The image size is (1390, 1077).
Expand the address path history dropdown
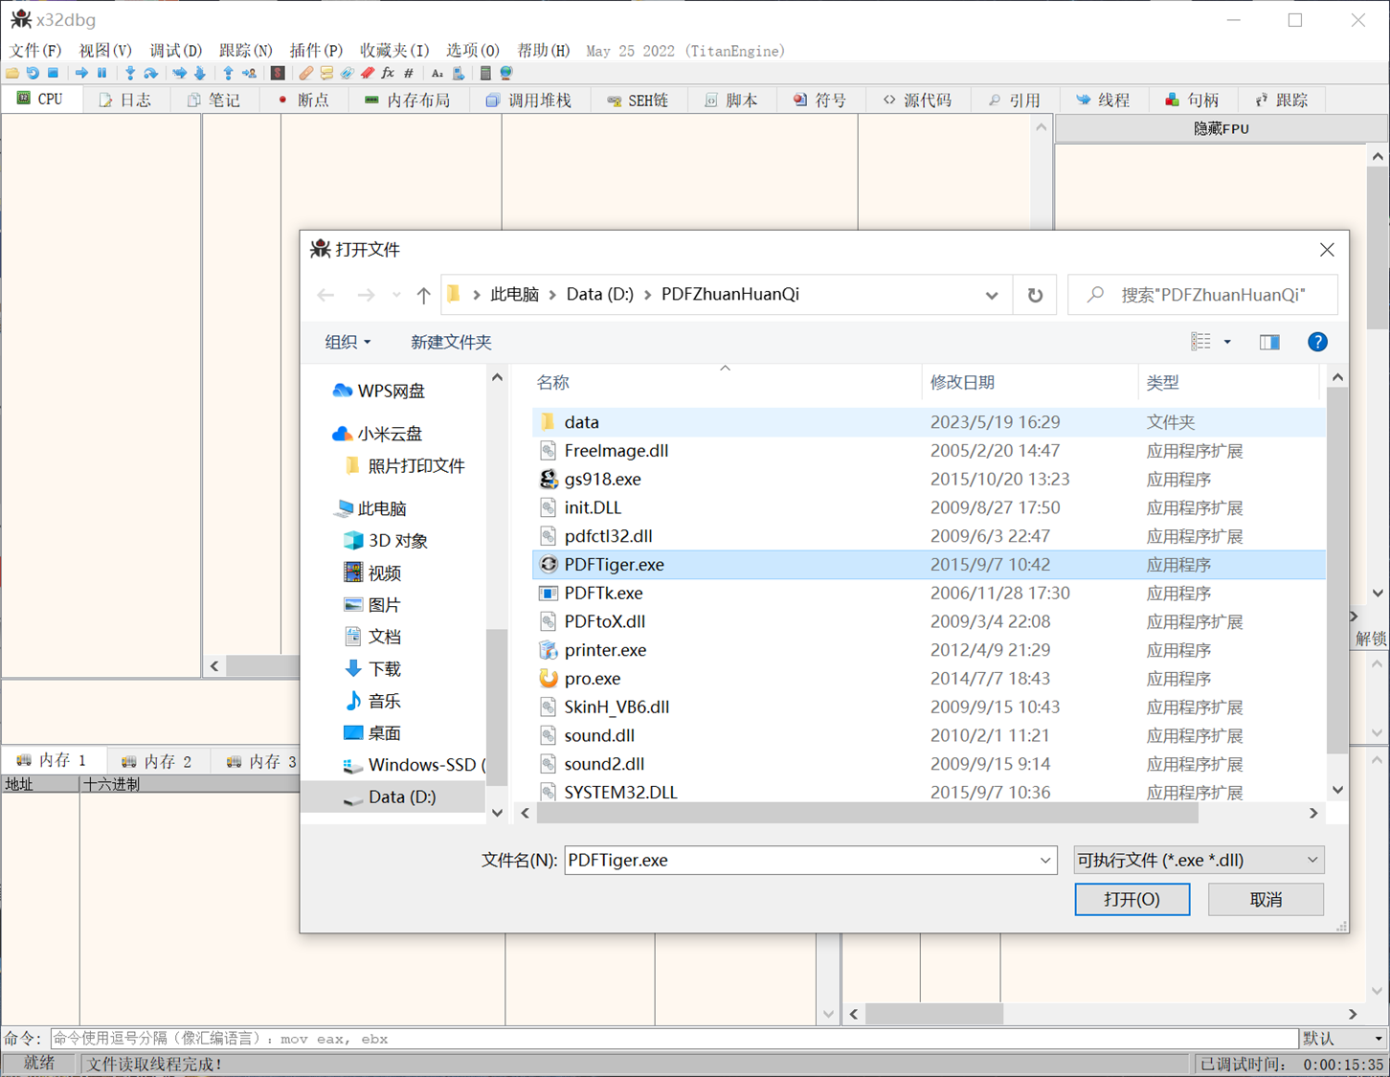click(x=992, y=295)
